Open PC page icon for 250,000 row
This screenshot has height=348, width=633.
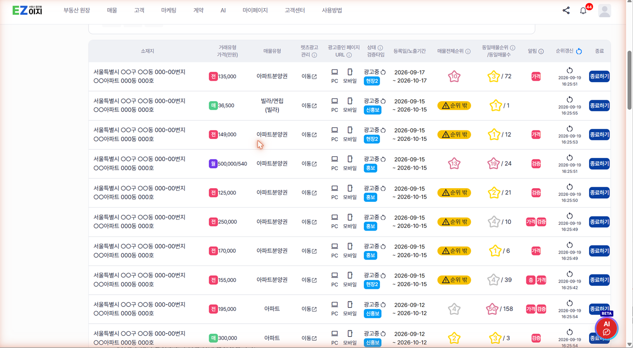pyautogui.click(x=335, y=218)
